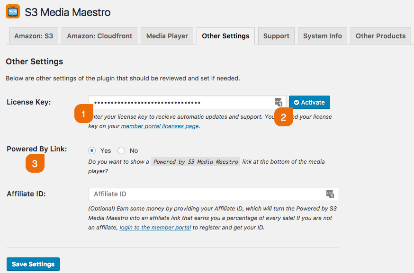
Task: Switch to the Amazon: S3 tab
Action: (33, 35)
